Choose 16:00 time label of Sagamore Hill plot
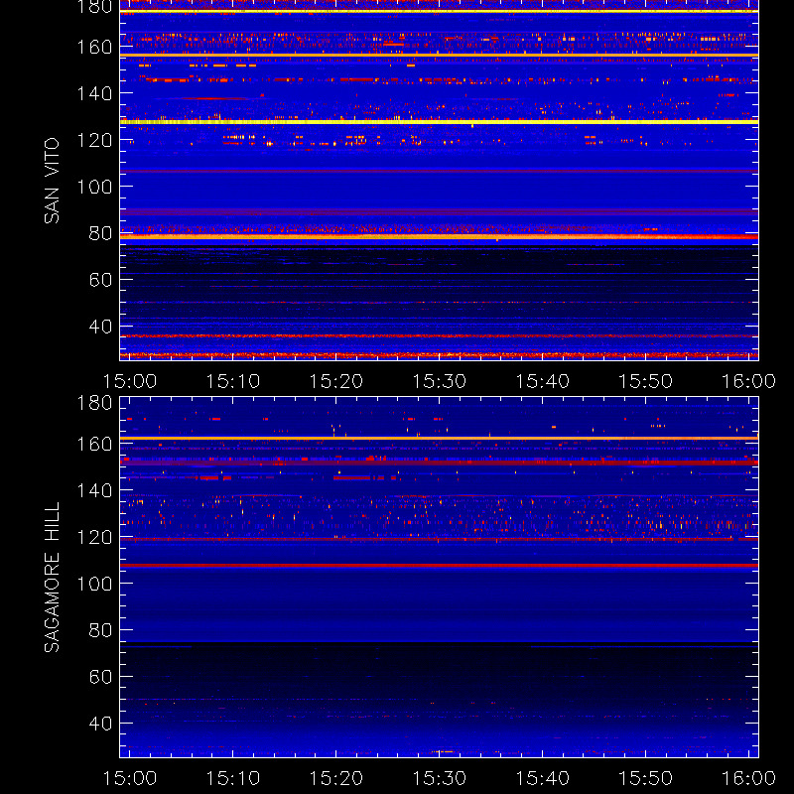Image resolution: width=794 pixels, height=794 pixels. tap(748, 778)
